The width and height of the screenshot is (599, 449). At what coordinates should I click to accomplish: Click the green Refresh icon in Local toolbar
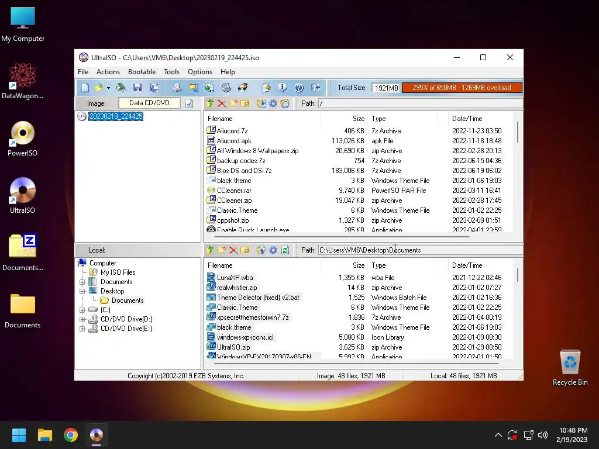[x=285, y=250]
